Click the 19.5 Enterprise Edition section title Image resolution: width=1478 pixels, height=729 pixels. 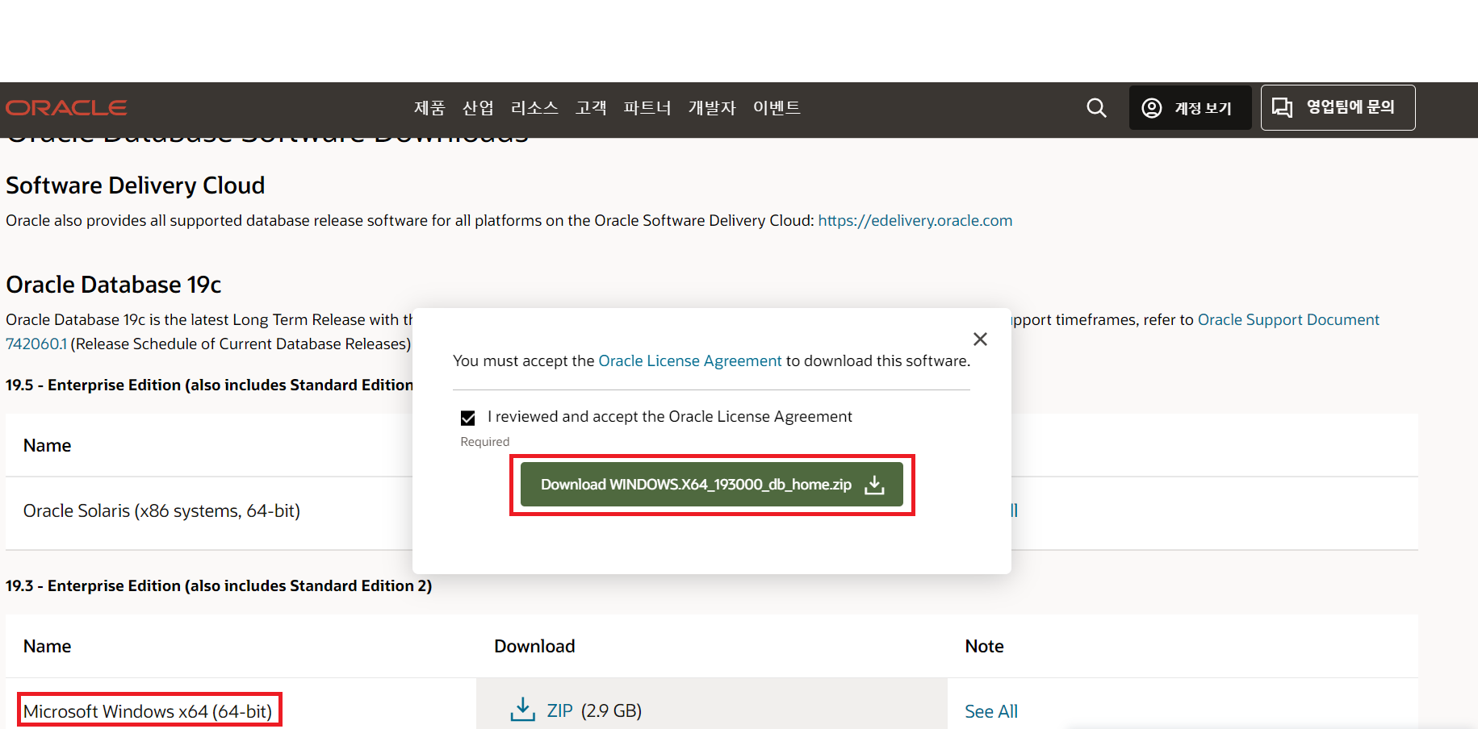pyautogui.click(x=209, y=385)
